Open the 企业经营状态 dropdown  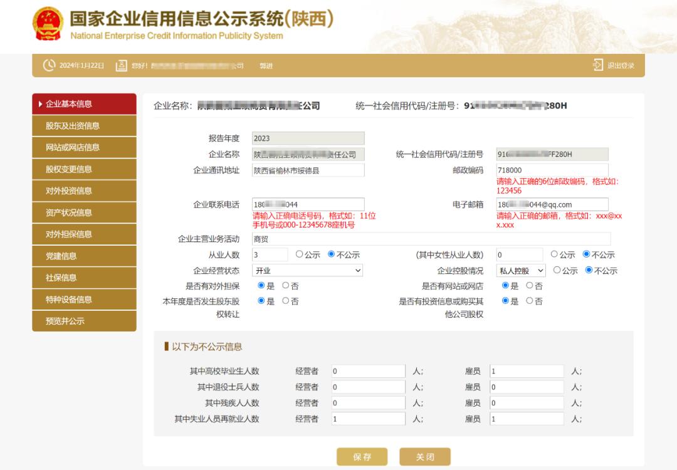coord(308,271)
